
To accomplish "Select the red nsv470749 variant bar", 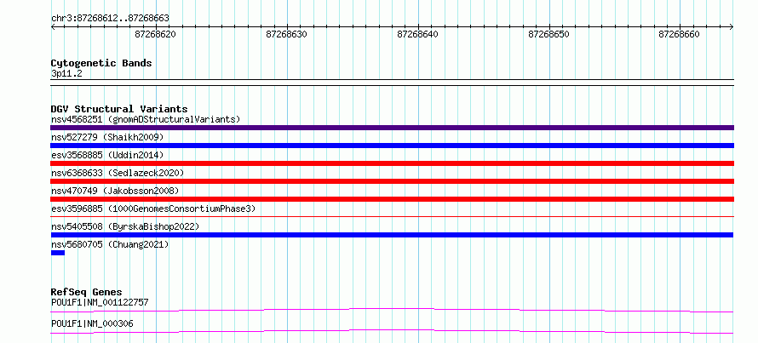I will coord(392,199).
